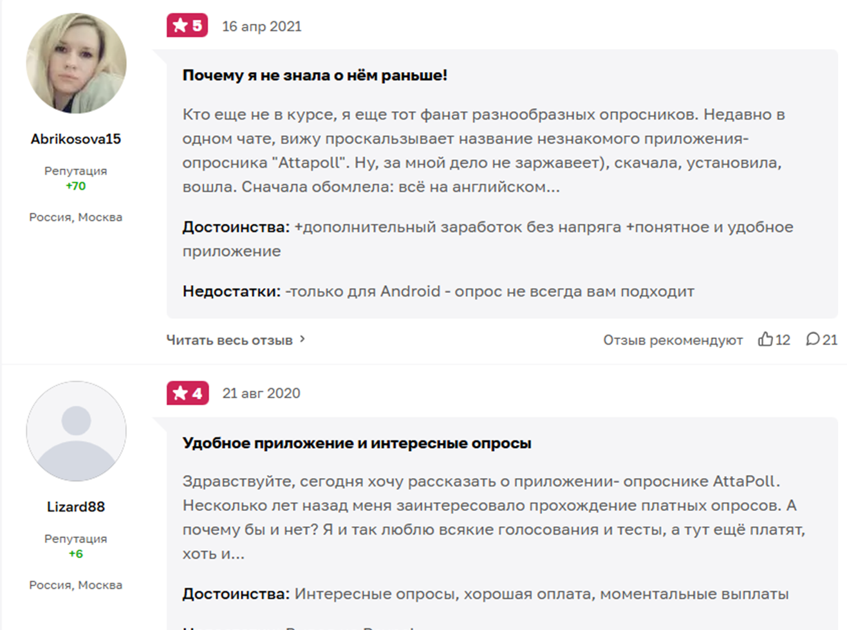The image size is (847, 630).
Task: Click the "Недостатки" line about Android only
Action: point(438,292)
